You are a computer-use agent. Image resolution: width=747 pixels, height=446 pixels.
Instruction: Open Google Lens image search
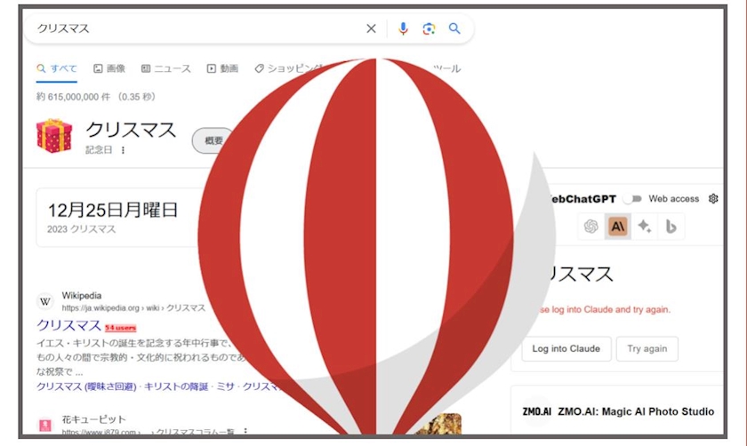429,28
